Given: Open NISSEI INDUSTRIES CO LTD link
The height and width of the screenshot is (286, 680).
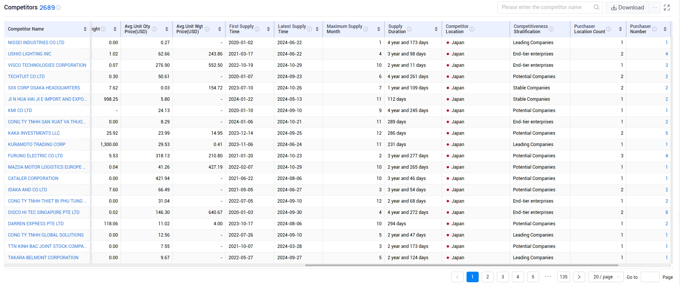Looking at the screenshot, I should pos(36,43).
